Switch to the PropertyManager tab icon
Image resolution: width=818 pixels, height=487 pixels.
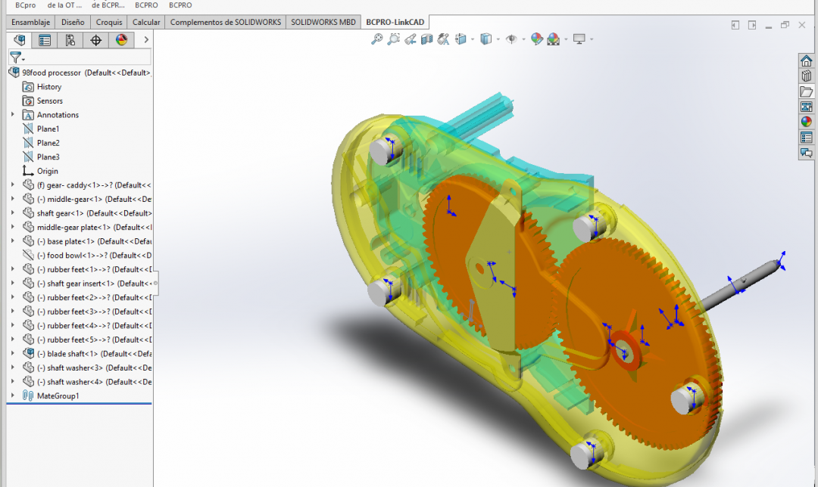(x=45, y=40)
